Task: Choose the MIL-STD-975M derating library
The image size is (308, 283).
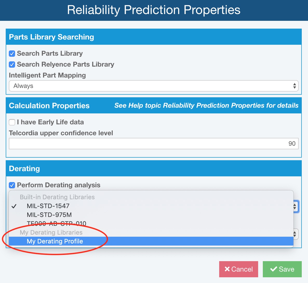Action: [x=49, y=215]
